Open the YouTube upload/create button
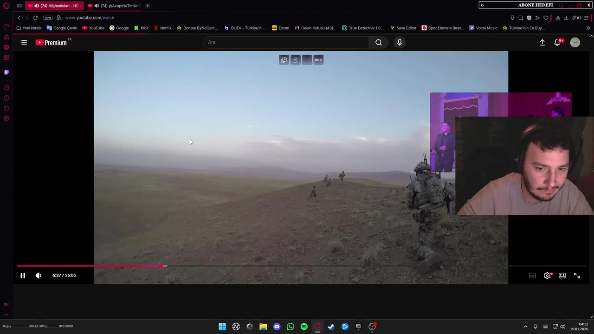The image size is (594, 334). tap(542, 42)
